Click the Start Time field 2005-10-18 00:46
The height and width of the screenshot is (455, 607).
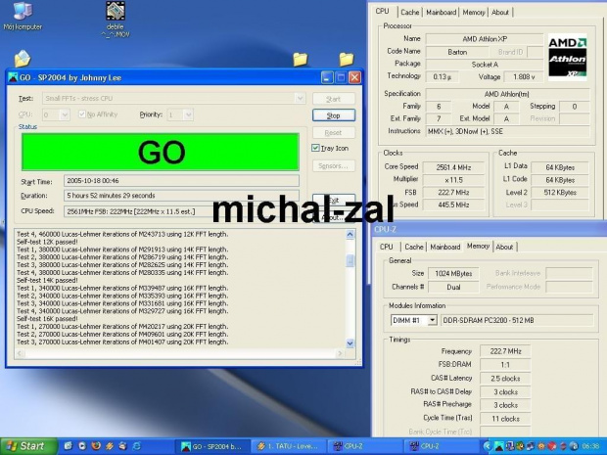tap(181, 181)
